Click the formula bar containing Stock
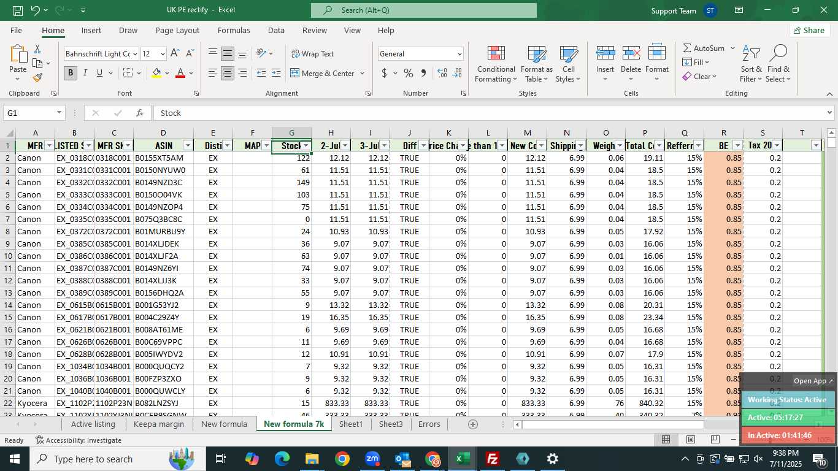Viewport: 838px width, 471px height. tap(488, 113)
